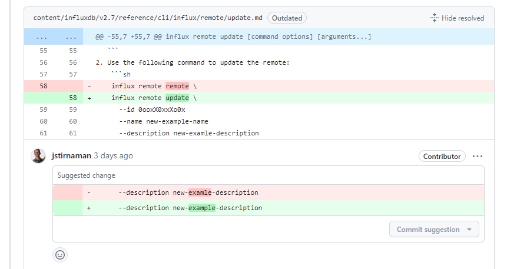Click the Commit suggestion button
Viewport: 517px width, 269px height.
[x=428, y=230]
